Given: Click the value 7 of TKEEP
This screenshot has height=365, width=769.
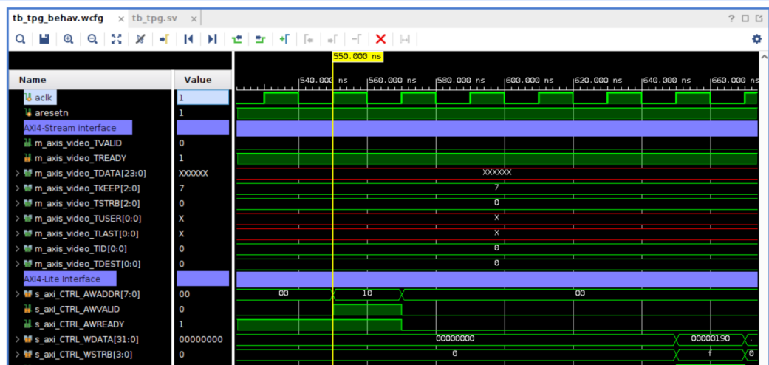Looking at the screenshot, I should point(182,188).
